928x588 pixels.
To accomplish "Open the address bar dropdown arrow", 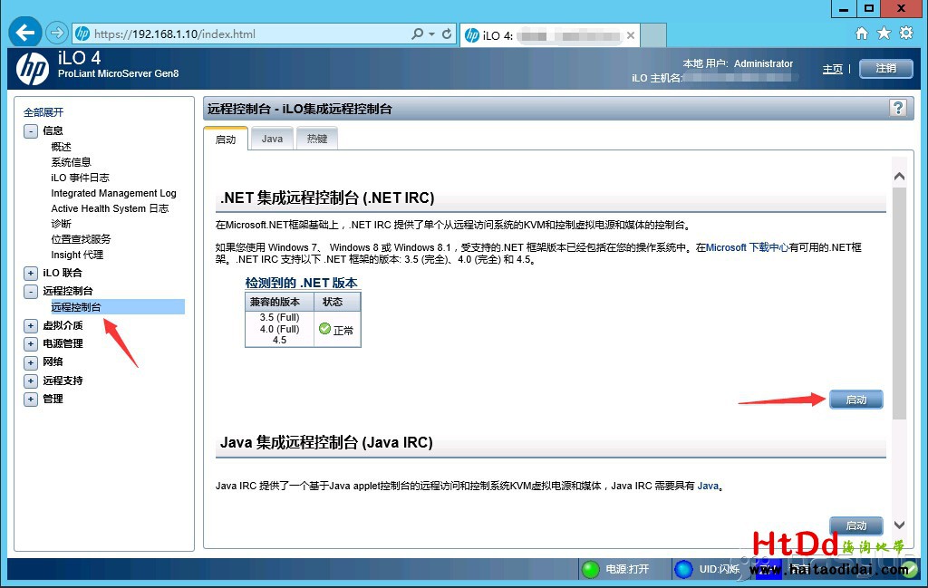I will click(431, 34).
